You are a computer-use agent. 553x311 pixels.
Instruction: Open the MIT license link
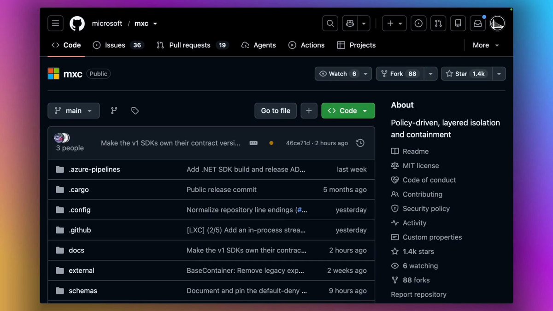tap(421, 165)
